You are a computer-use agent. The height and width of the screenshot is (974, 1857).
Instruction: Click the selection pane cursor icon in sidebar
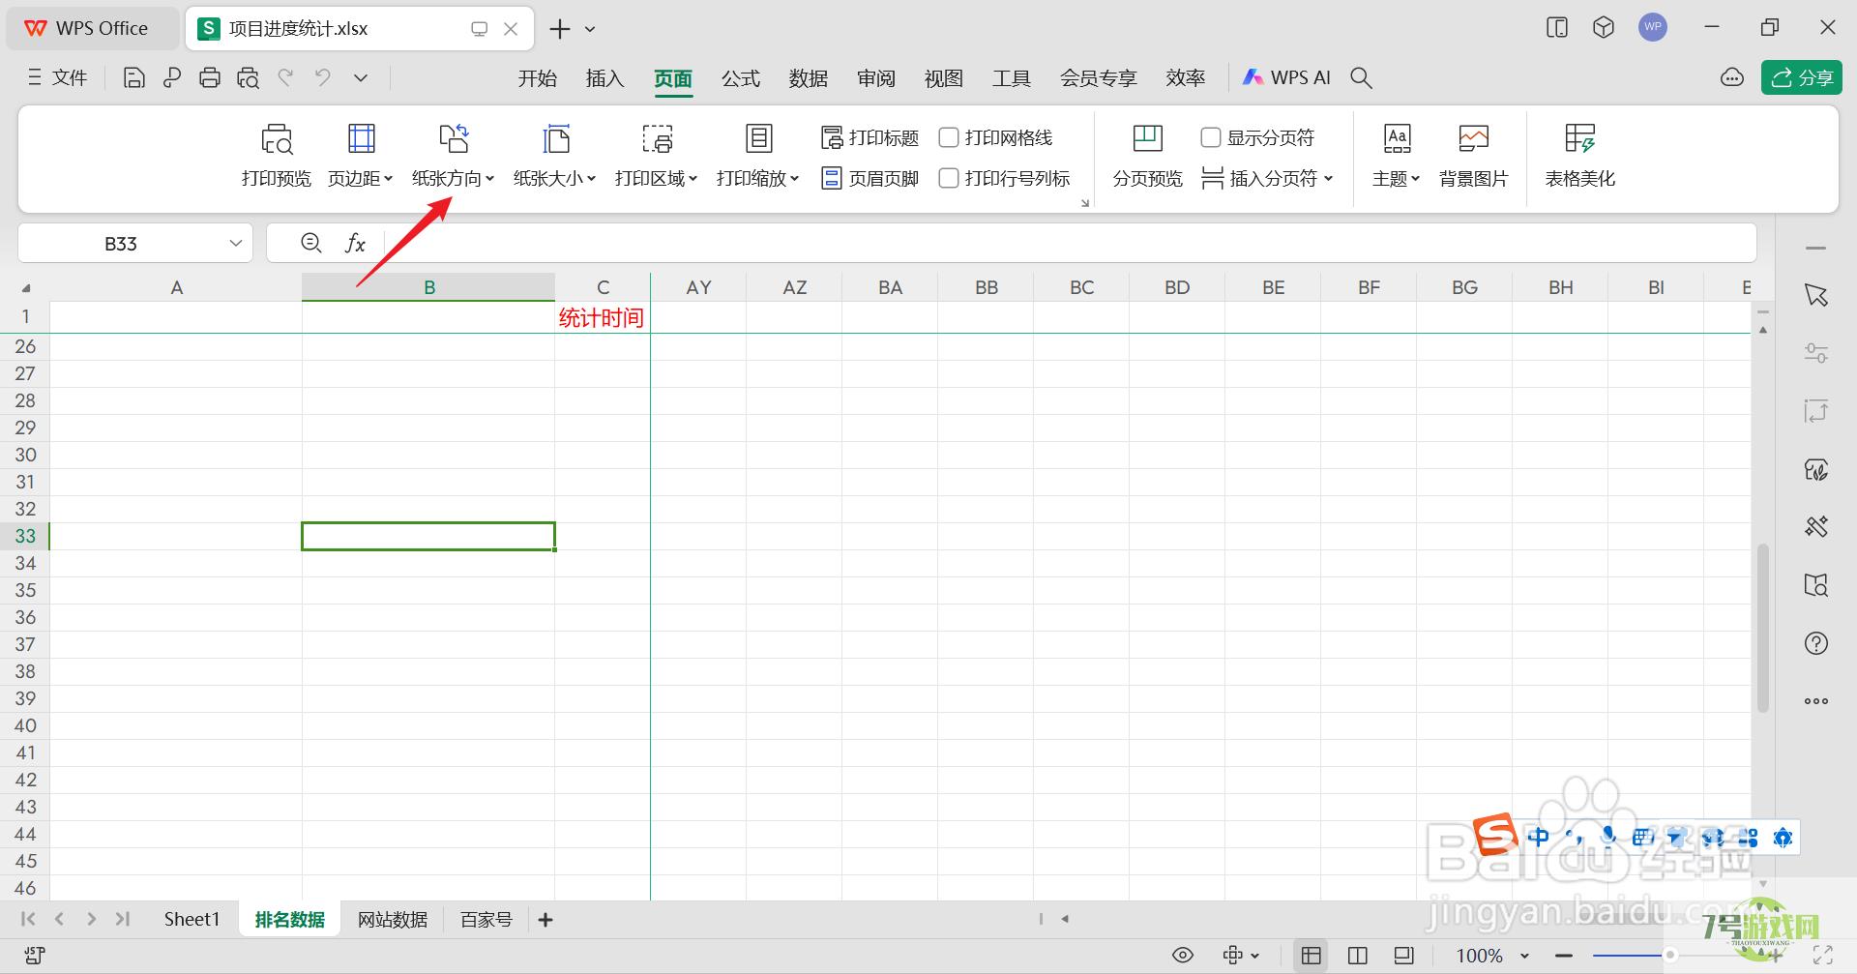pyautogui.click(x=1816, y=295)
